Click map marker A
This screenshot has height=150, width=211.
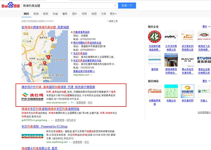point(48,57)
